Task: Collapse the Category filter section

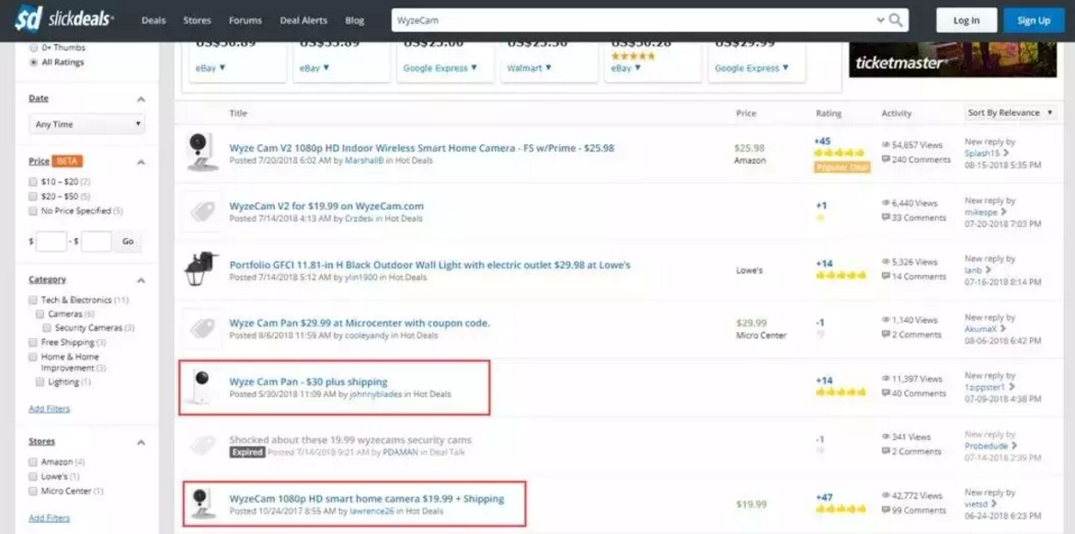Action: (141, 280)
